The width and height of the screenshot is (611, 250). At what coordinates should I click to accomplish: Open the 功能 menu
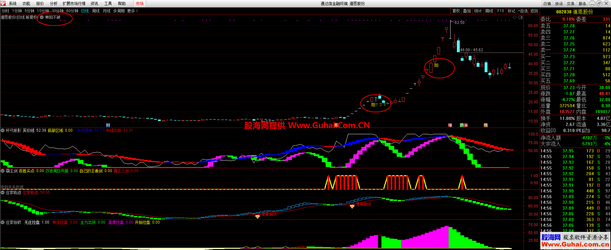[26, 3]
